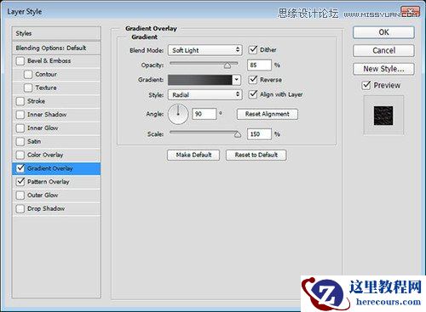Open the Style Radial dropdown

point(205,94)
